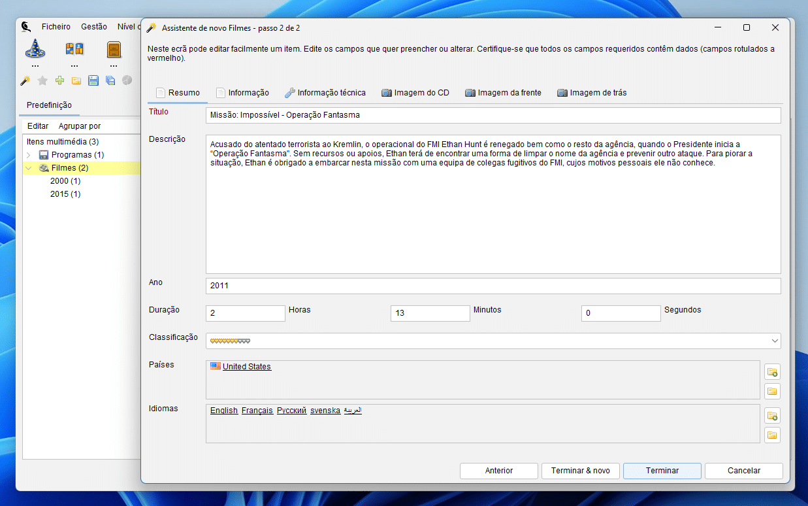The height and width of the screenshot is (506, 808).
Task: Click into the Ano field showing 2011
Action: [493, 286]
